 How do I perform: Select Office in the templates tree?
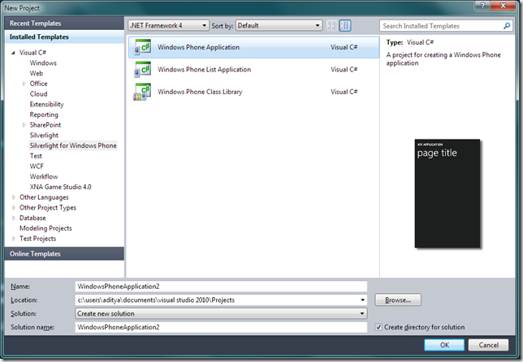coord(38,84)
